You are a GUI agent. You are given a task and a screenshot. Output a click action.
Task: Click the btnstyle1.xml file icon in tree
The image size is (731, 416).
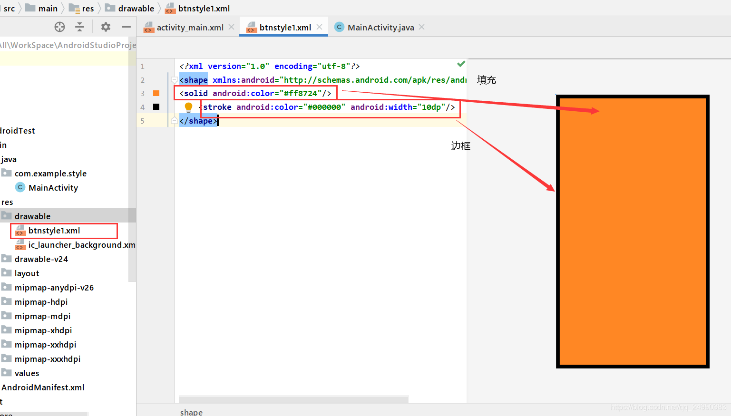(x=20, y=230)
